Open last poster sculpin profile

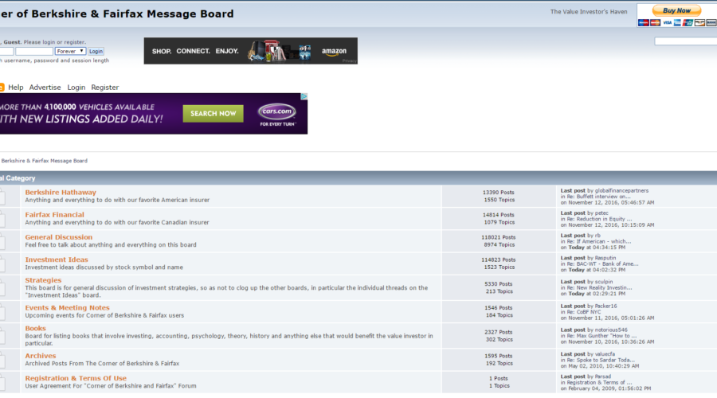[604, 282]
